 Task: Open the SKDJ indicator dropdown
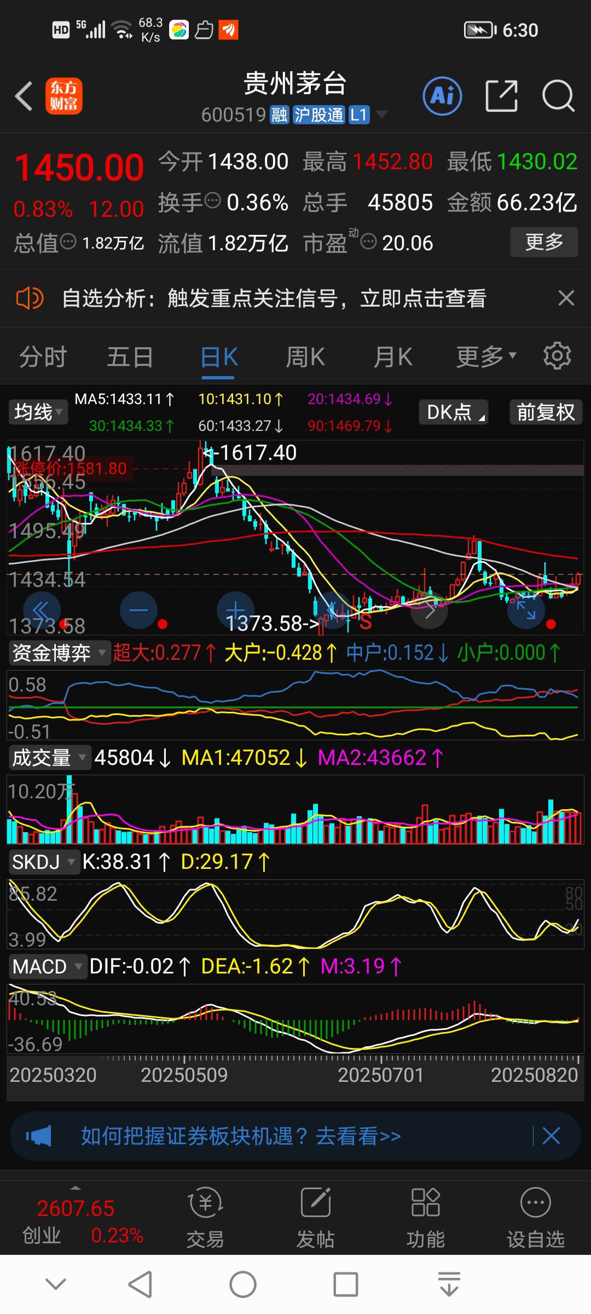(44, 862)
